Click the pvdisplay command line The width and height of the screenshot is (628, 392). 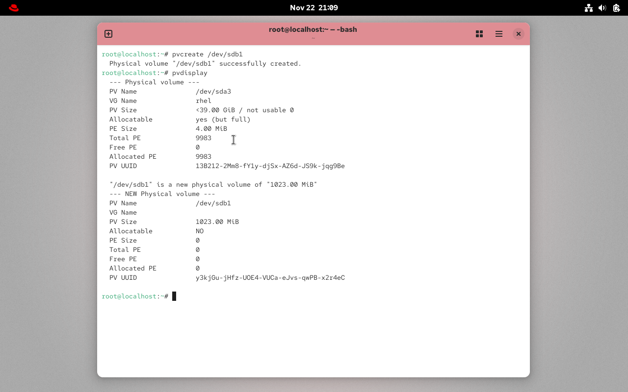[189, 73]
